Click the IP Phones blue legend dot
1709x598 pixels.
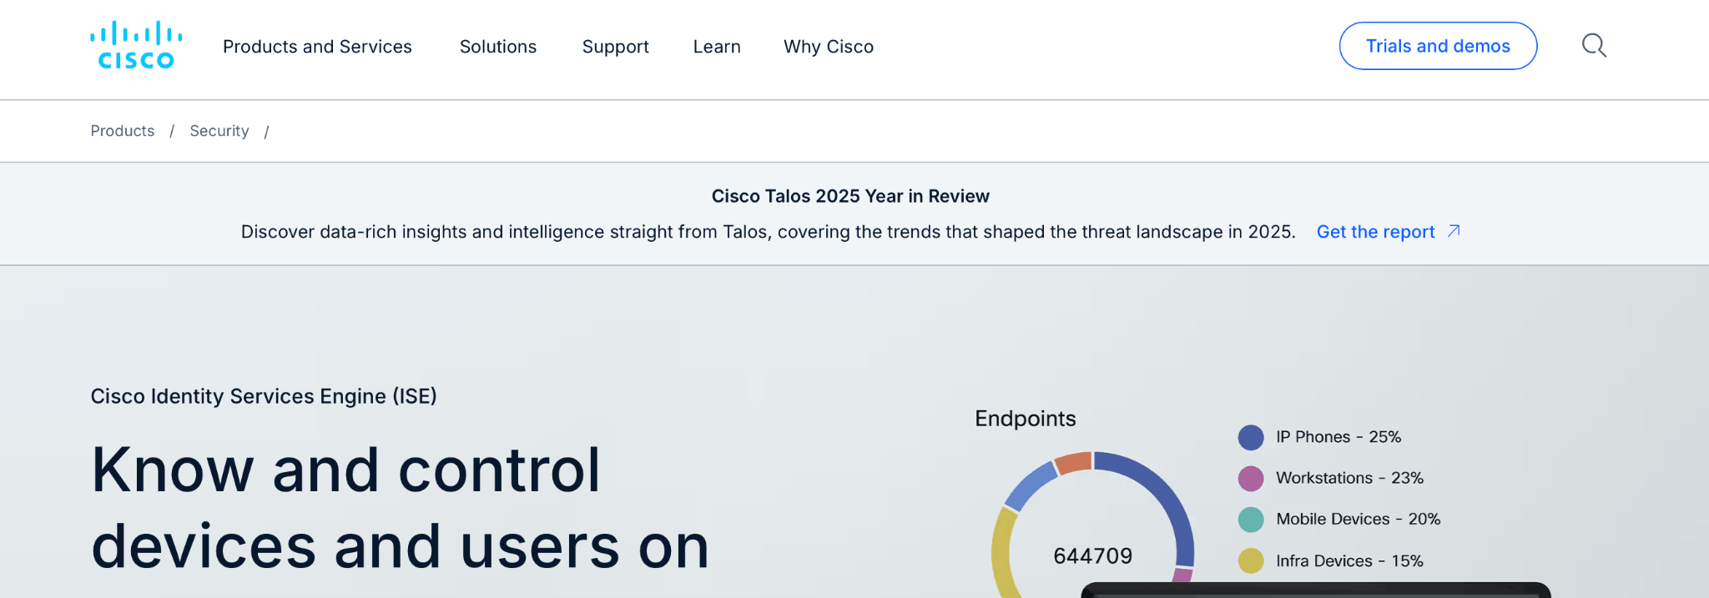(x=1251, y=437)
